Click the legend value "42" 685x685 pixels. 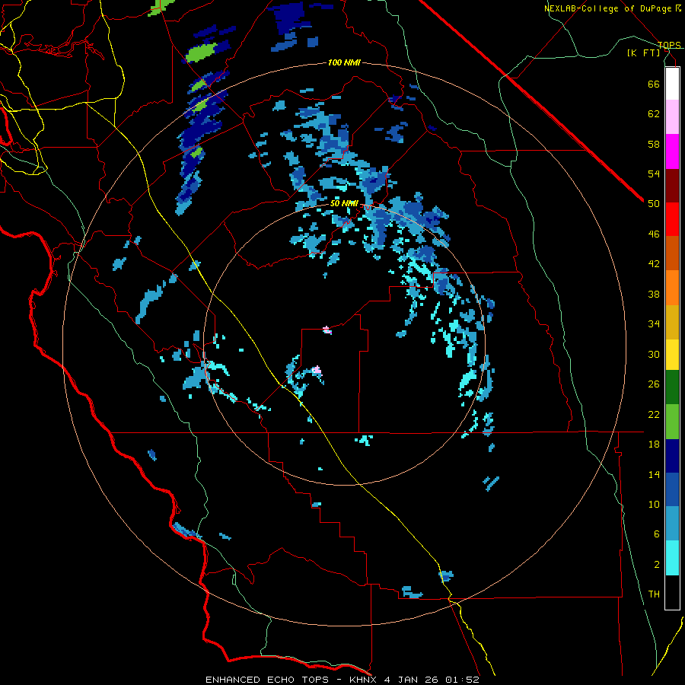click(x=654, y=264)
